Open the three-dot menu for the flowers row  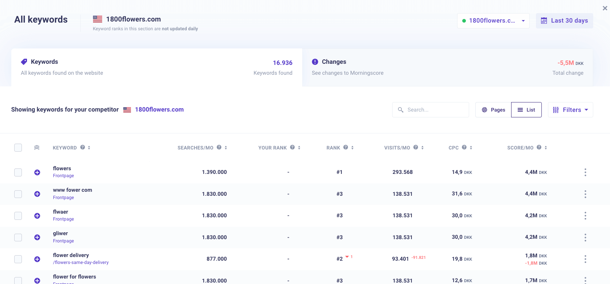pos(585,172)
